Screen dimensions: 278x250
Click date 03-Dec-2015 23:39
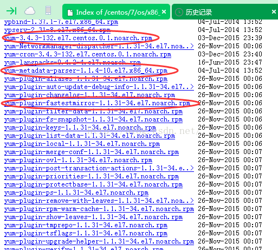click(x=230, y=38)
